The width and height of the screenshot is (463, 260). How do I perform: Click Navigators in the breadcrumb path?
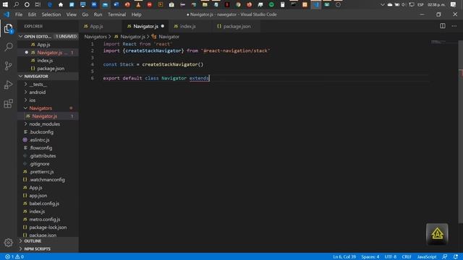(x=95, y=37)
